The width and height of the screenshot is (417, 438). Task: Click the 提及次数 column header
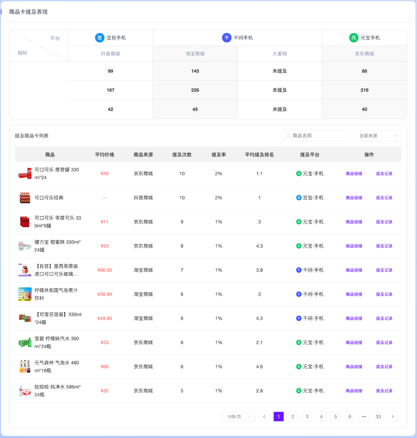pyautogui.click(x=182, y=154)
